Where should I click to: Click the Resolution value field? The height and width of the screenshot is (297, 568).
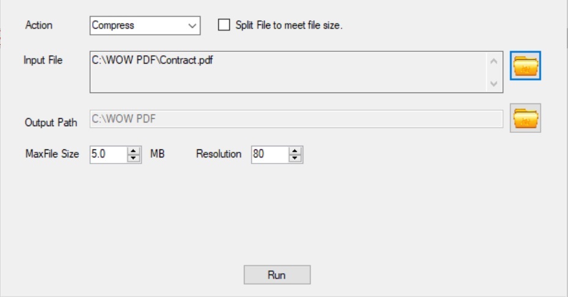269,154
